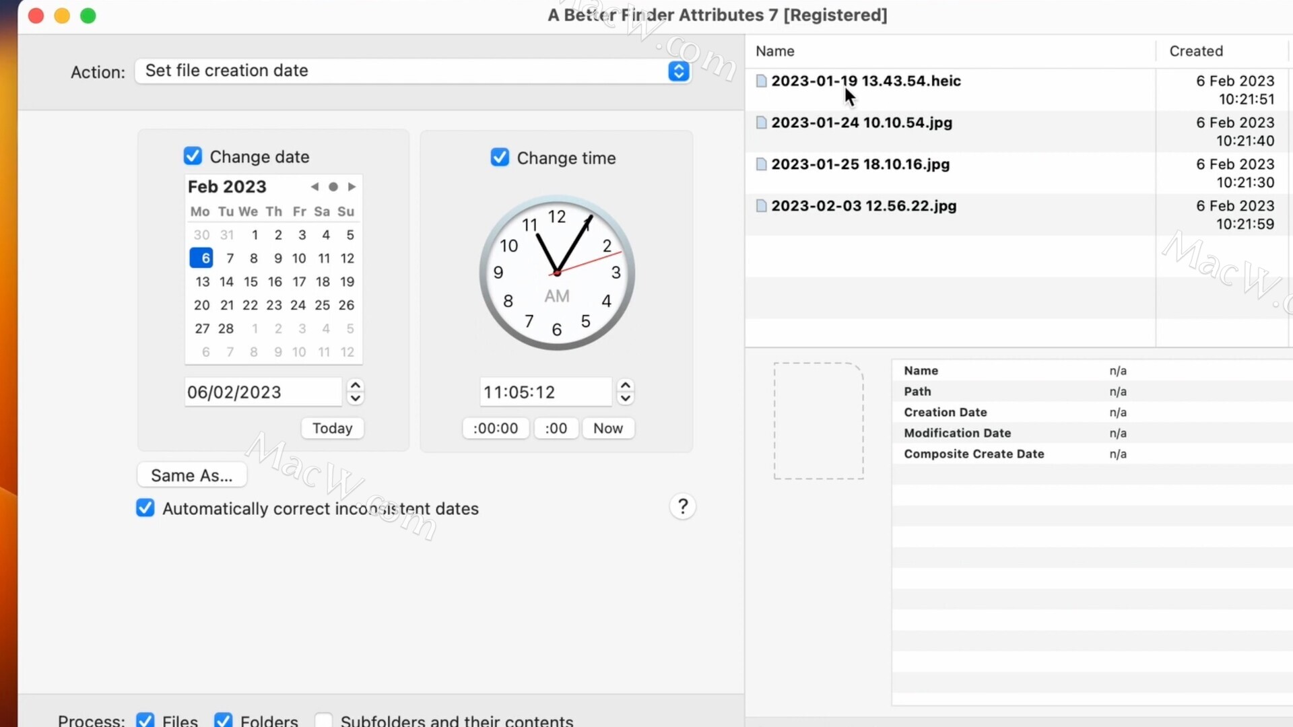Click the Composite Create Date info row

pyautogui.click(x=1092, y=454)
